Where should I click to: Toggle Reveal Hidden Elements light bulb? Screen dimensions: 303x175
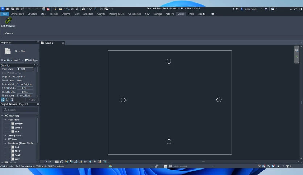pos(90,162)
